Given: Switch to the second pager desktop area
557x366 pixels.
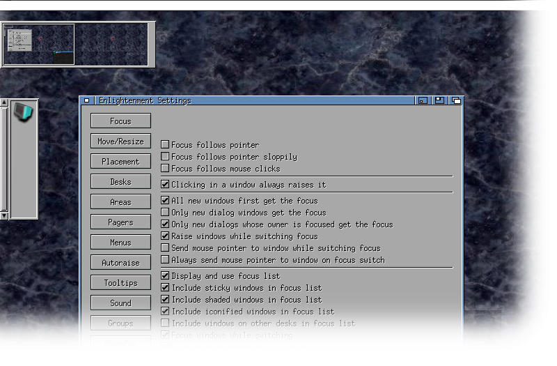Looking at the screenshot, I should [x=111, y=45].
